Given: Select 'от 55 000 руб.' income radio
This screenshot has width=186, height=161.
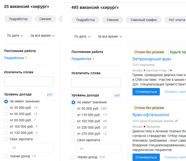Looking at the screenshot, I should (74, 108).
